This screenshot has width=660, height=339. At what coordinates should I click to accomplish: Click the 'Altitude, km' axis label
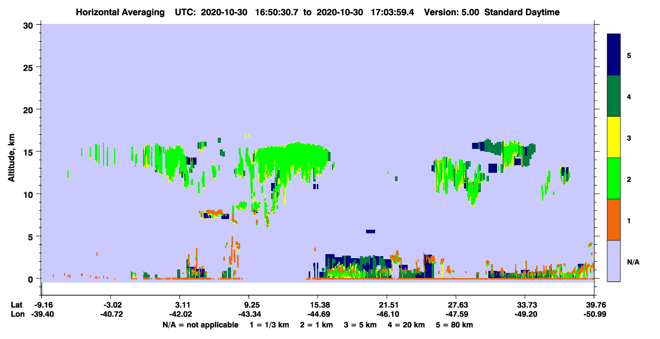pyautogui.click(x=11, y=159)
